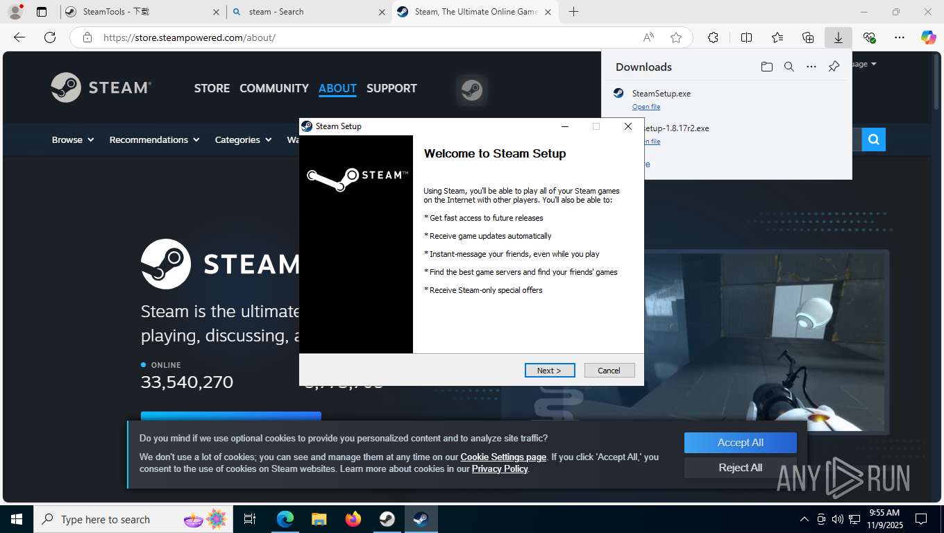Expand the Recommendations dropdown
944x533 pixels.
(x=154, y=139)
